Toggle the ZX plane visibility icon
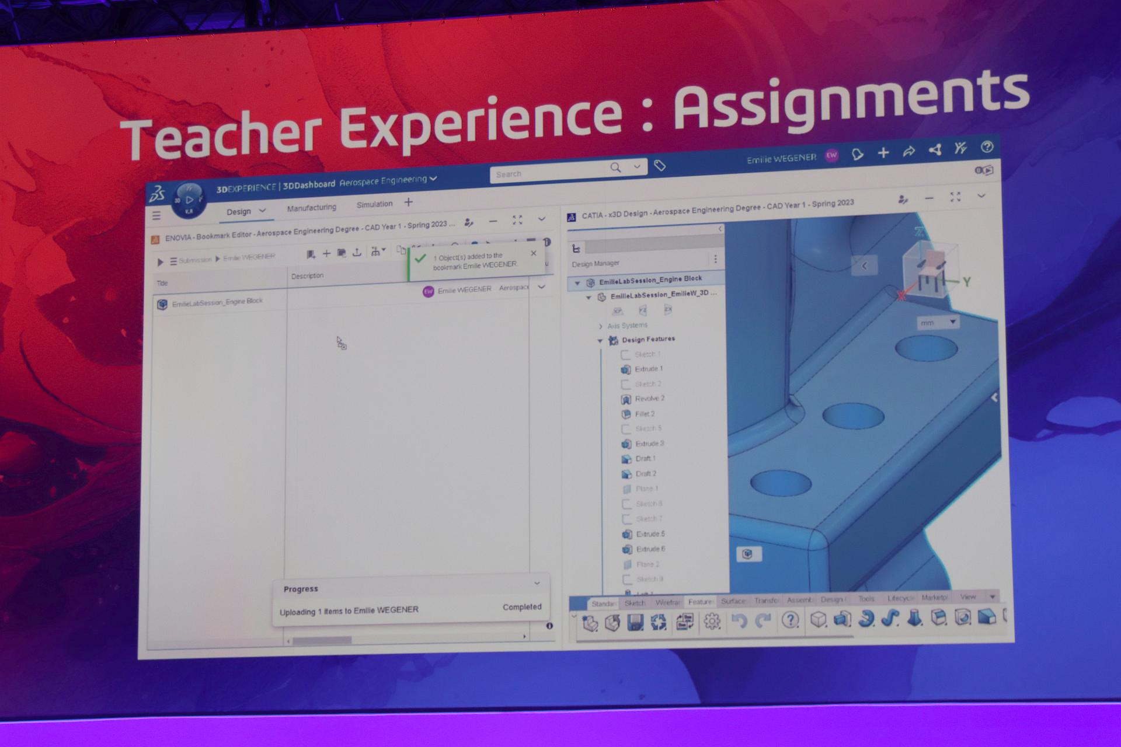 (668, 309)
